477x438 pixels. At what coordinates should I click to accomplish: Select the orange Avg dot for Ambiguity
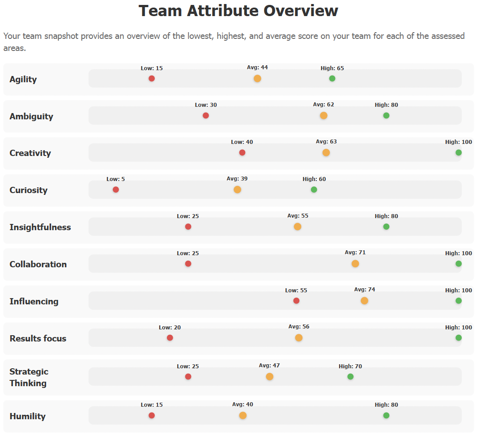point(324,116)
